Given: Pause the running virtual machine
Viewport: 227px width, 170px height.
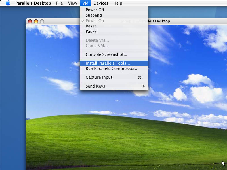Looking at the screenshot, I should coord(91,31).
